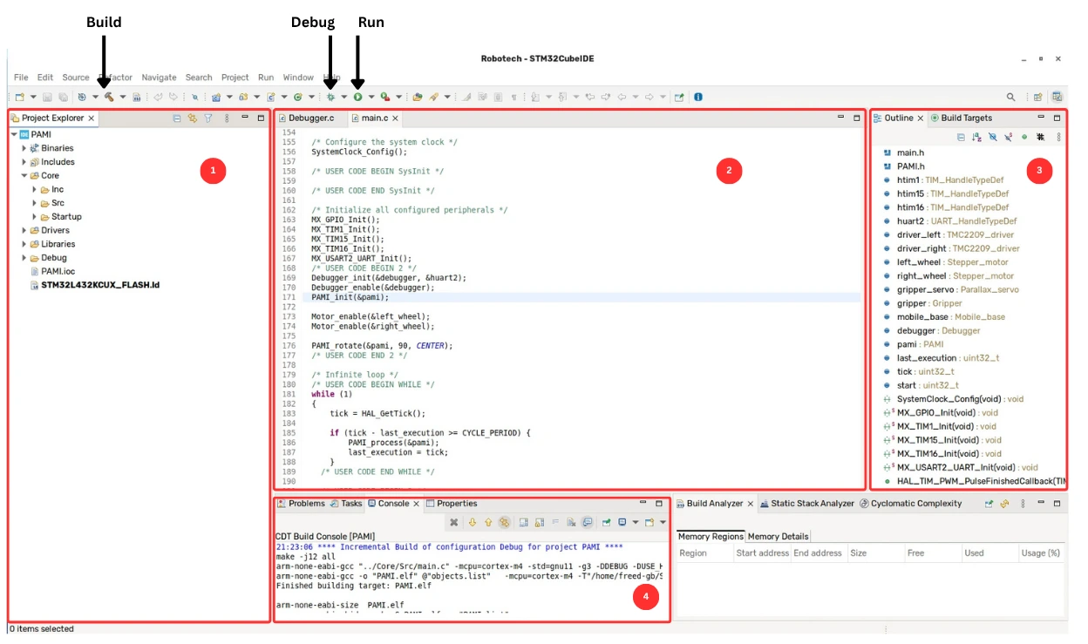Click the Save icon in the toolbar

pos(47,97)
